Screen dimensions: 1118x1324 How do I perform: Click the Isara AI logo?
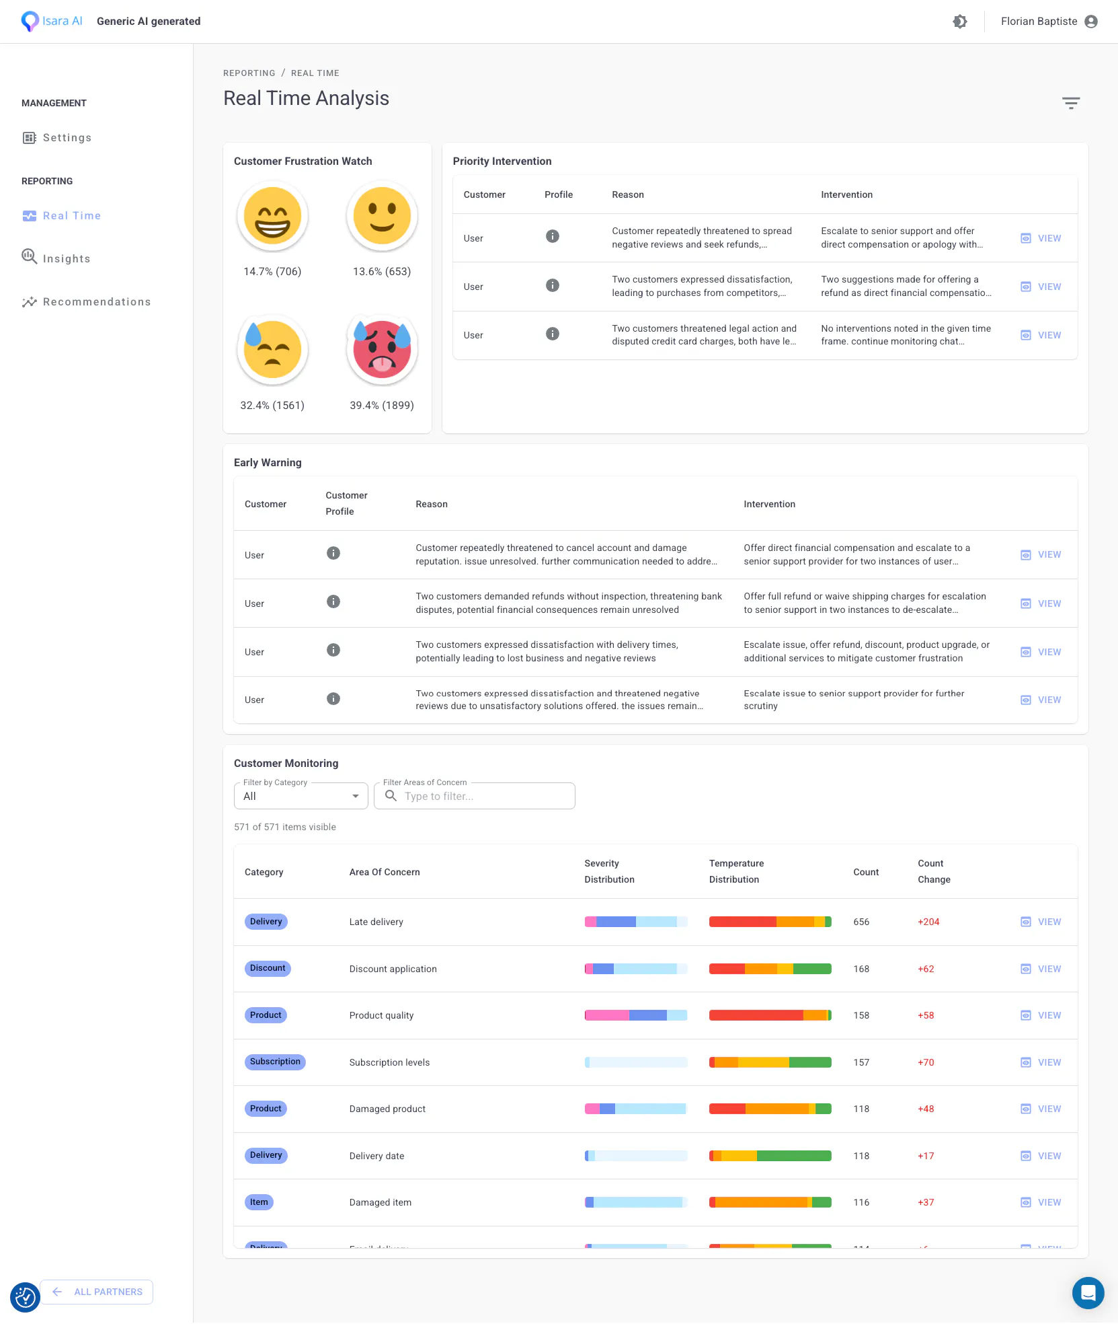52,21
